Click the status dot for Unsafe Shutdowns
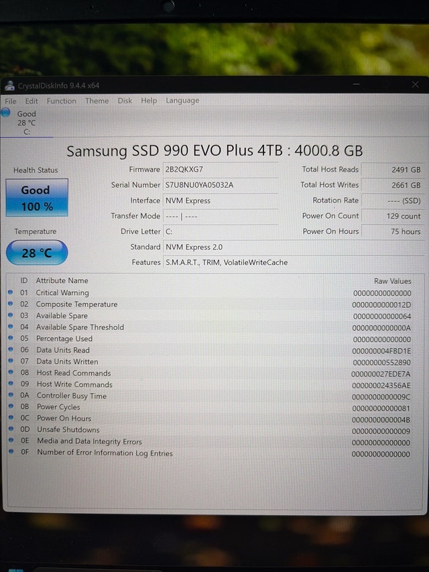429x572 pixels. (11, 428)
